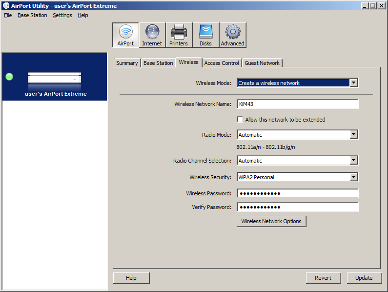
Task: Click the Wireless Network Options button
Action: [271, 221]
